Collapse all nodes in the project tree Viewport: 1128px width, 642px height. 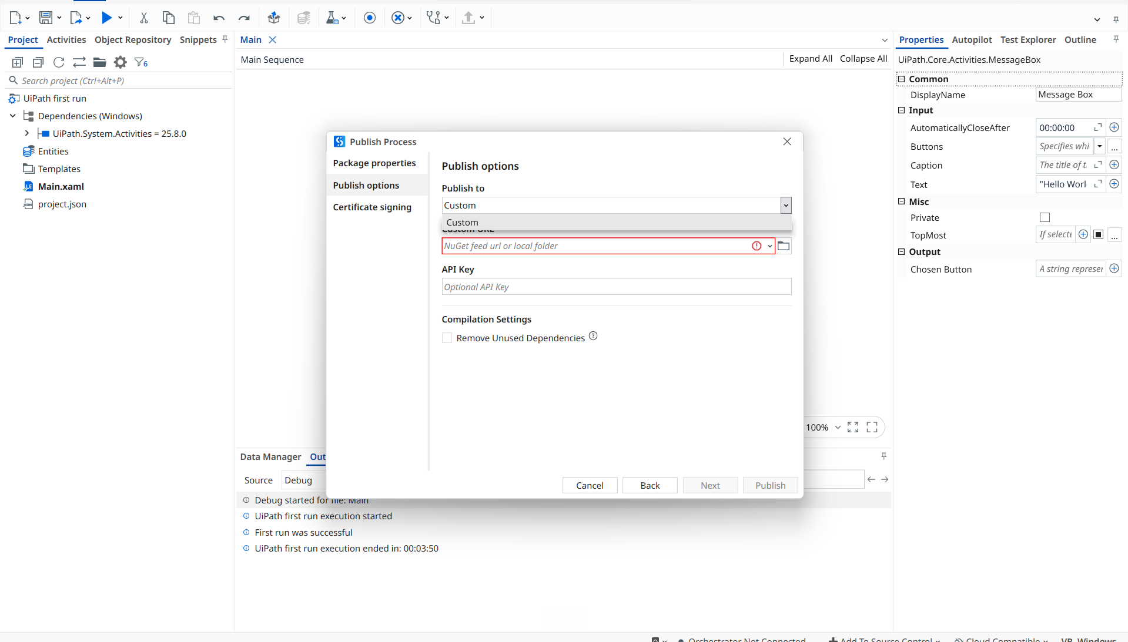pyautogui.click(x=38, y=62)
